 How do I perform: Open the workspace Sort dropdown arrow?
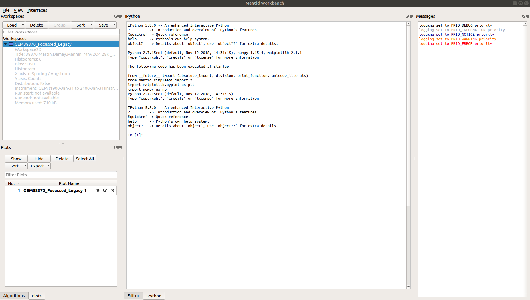pyautogui.click(x=92, y=25)
